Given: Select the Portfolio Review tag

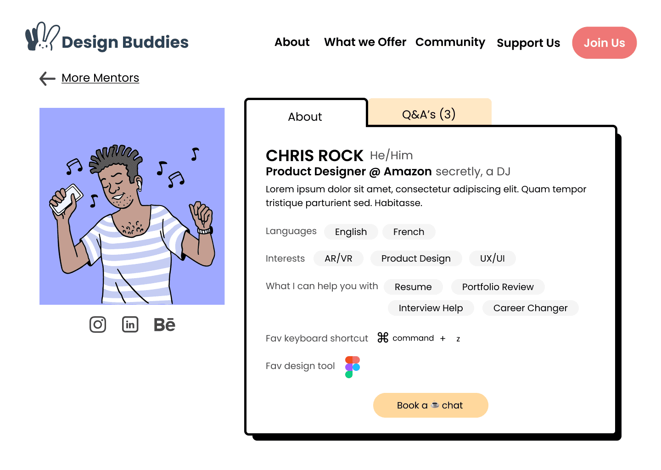Looking at the screenshot, I should tap(498, 287).
